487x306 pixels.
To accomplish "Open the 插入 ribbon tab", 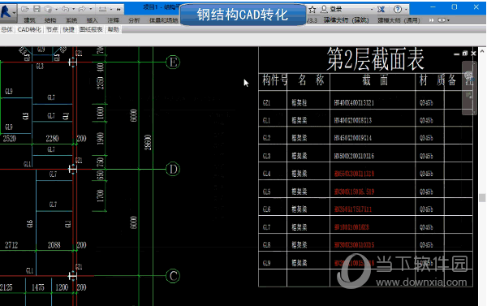I will tap(92, 20).
